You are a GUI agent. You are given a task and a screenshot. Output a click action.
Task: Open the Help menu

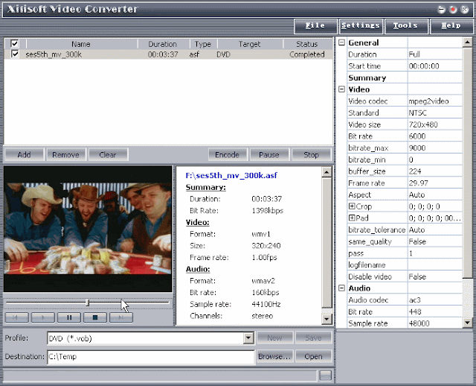(451, 26)
